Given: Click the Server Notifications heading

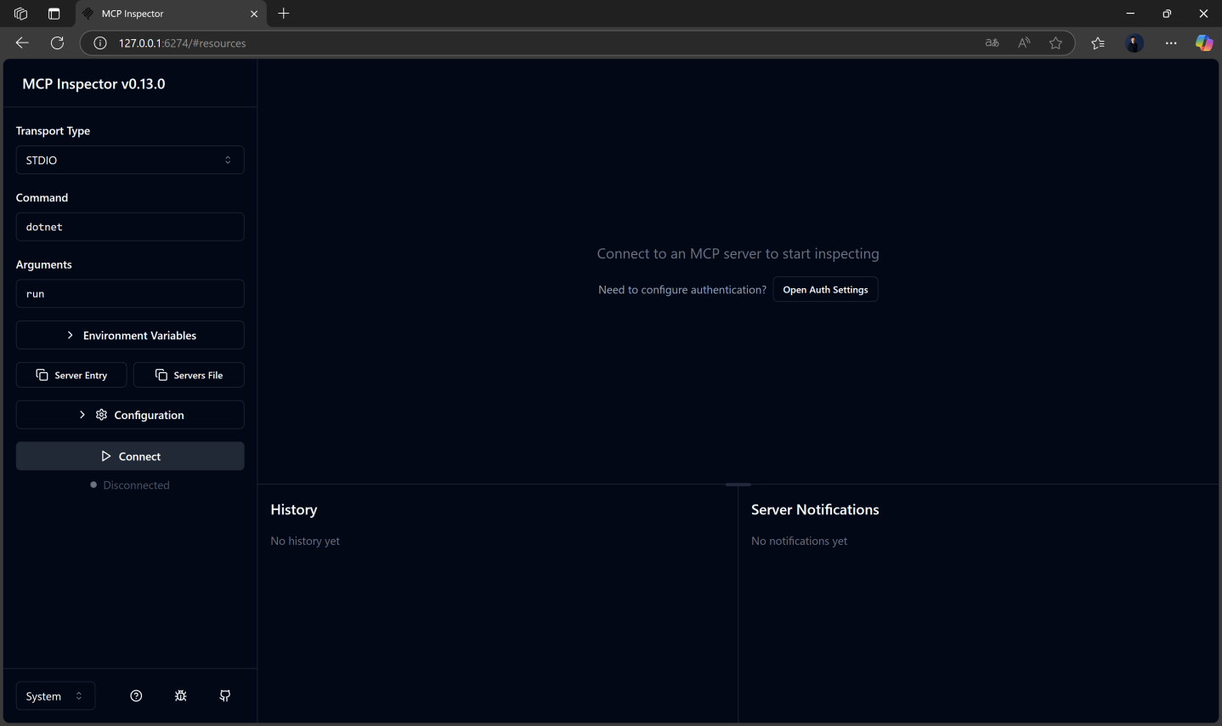Looking at the screenshot, I should point(815,510).
